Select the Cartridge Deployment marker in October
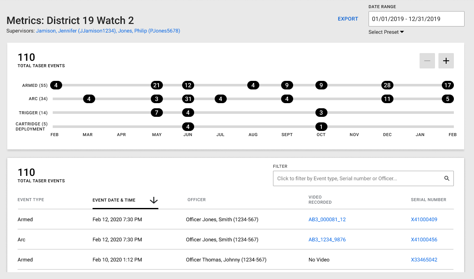The width and height of the screenshot is (474, 279). click(321, 126)
